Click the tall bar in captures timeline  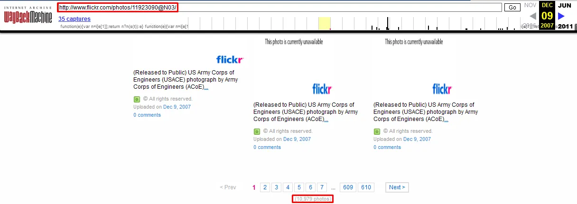tap(388, 23)
